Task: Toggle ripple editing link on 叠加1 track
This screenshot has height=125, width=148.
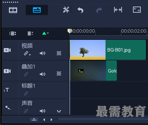Action: point(26,74)
